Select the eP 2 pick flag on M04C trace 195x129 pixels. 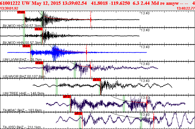pyautogui.click(x=67, y=97)
